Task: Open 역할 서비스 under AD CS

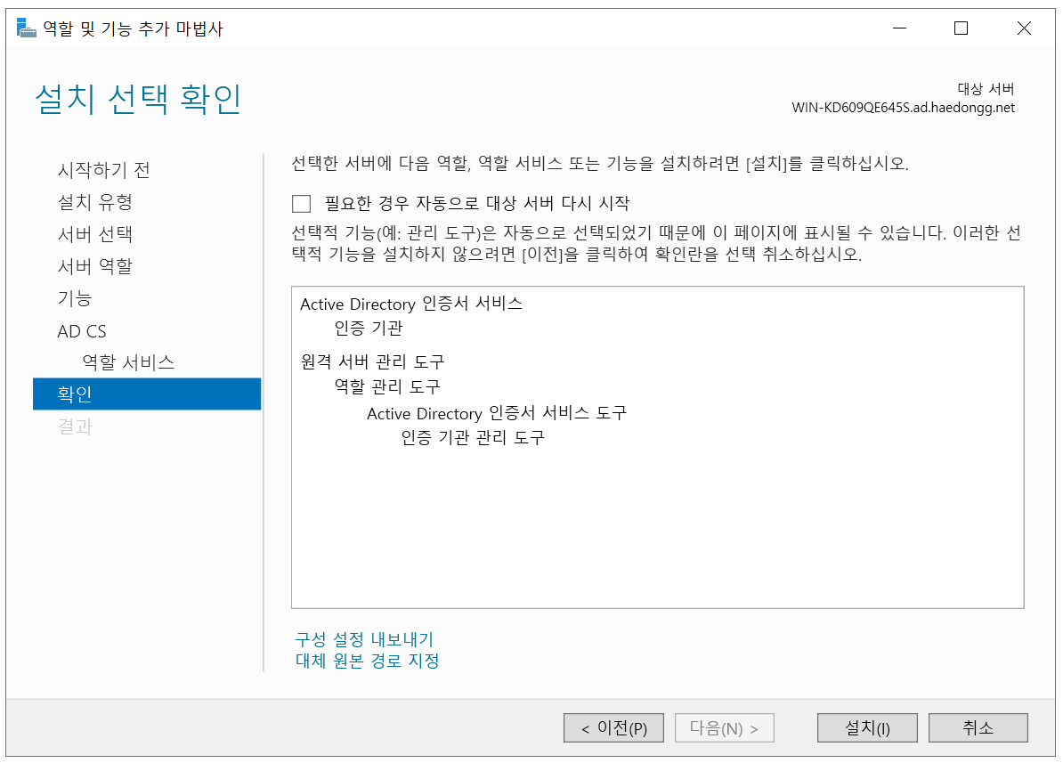Action: pos(128,362)
